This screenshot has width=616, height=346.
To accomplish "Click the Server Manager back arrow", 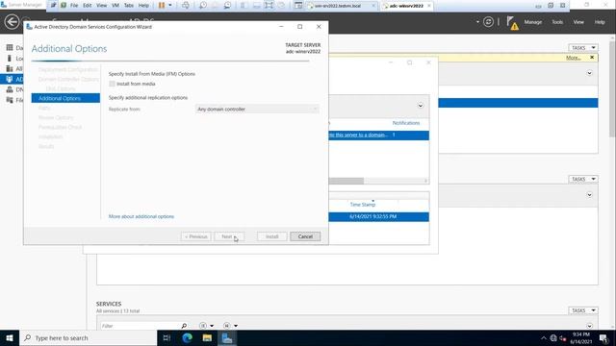I will click(x=12, y=21).
